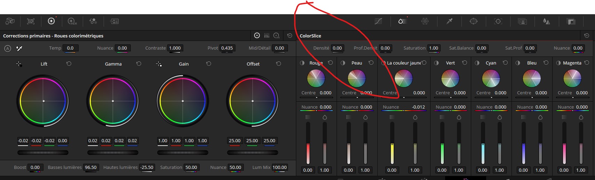Click the Contraste value field
This screenshot has width=595, height=180.
[x=175, y=48]
